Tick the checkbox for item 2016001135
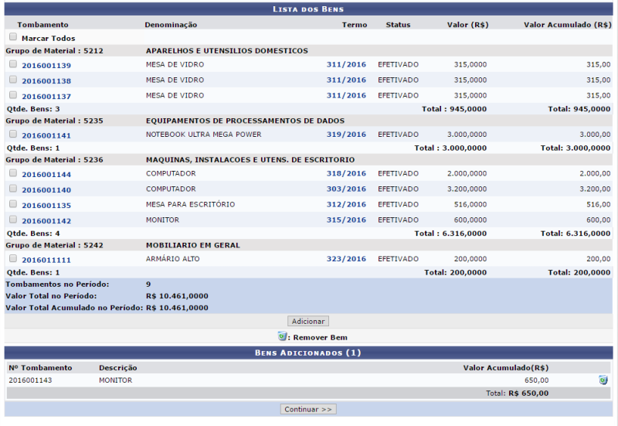Screen dimensions: 618x426 [13, 203]
